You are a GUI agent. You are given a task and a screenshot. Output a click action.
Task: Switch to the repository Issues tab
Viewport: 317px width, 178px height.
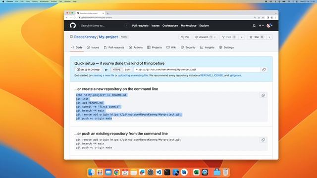click(93, 47)
